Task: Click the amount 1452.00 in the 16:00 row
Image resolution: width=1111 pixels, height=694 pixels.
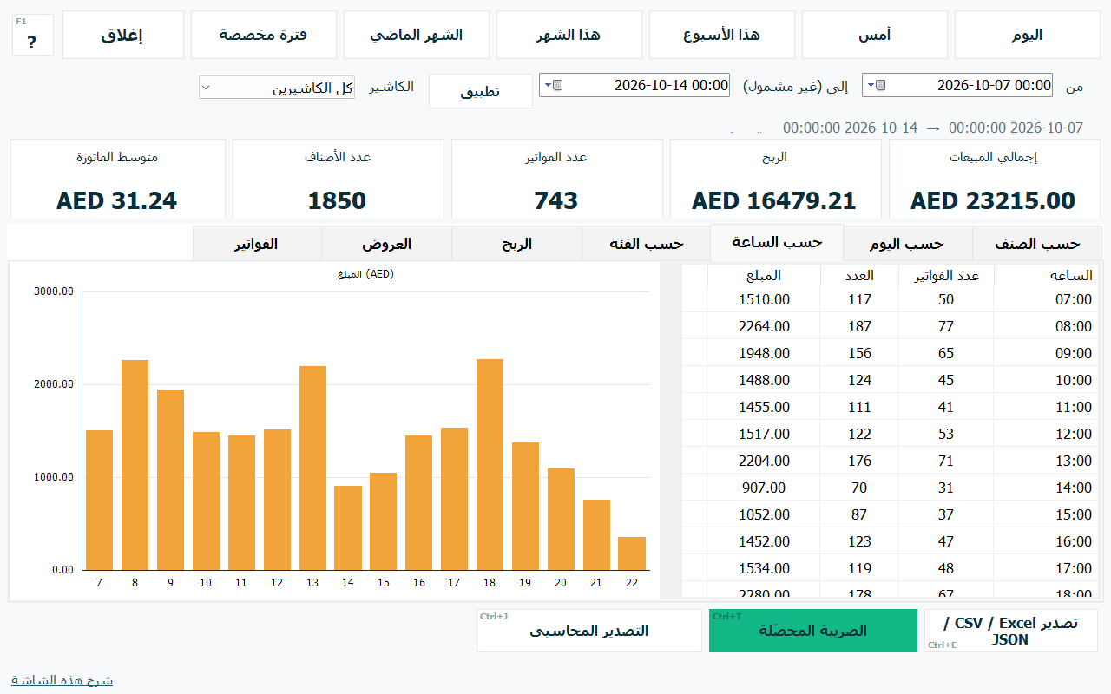Action: [764, 541]
